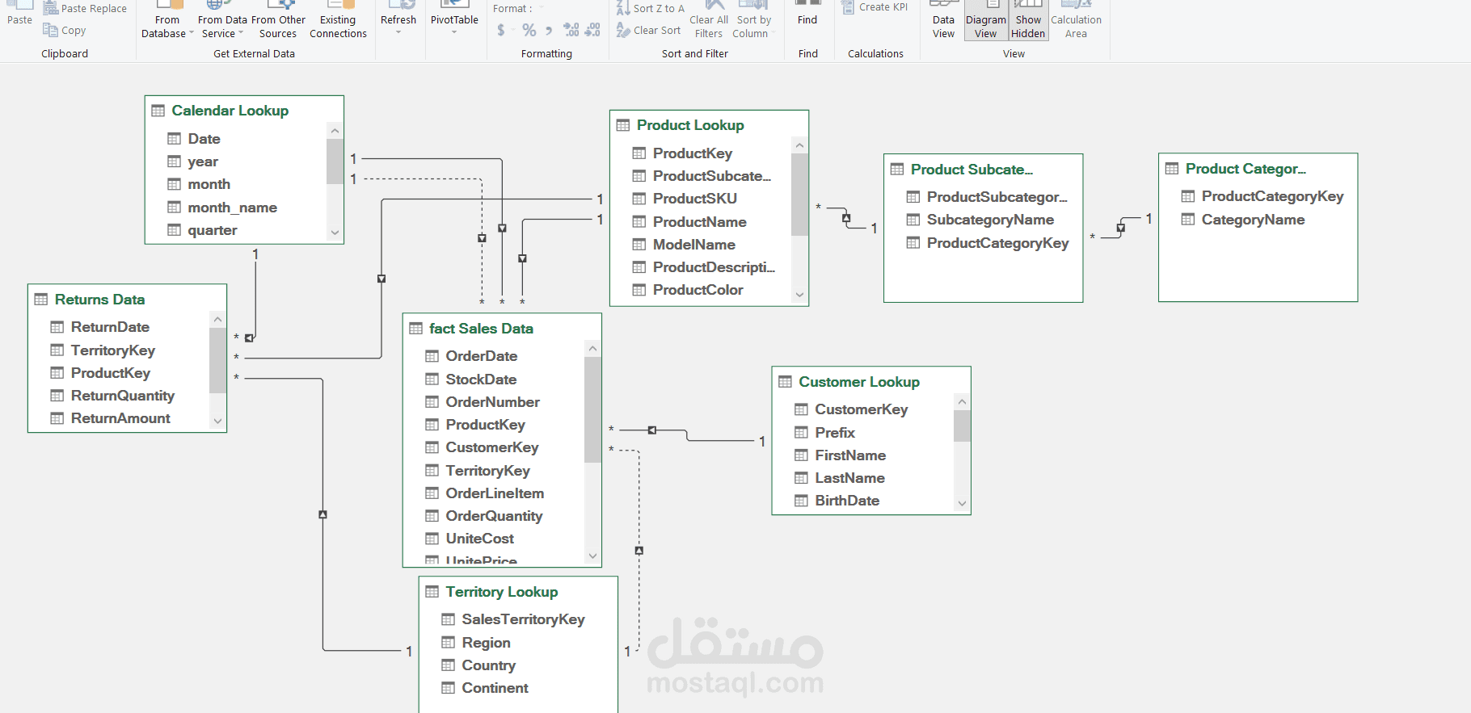Screen dimensions: 1471x713
Task: Click the increase decimal icon
Action: tap(571, 30)
